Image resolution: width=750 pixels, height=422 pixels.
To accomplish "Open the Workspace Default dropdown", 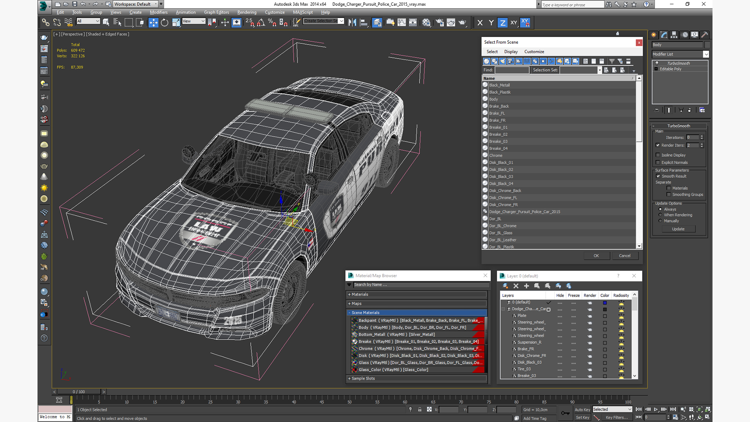I will [x=136, y=4].
